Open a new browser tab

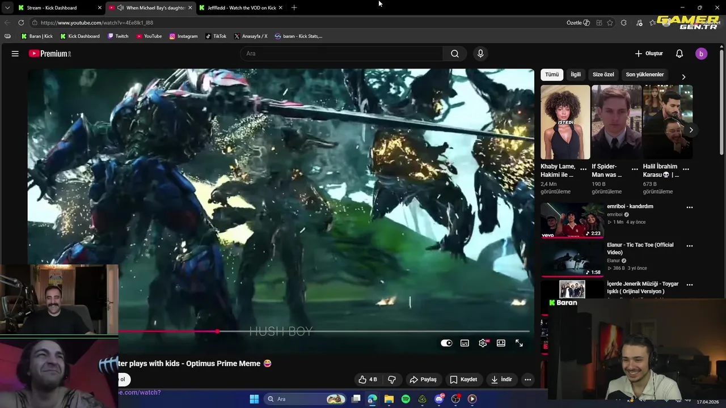coord(294,7)
